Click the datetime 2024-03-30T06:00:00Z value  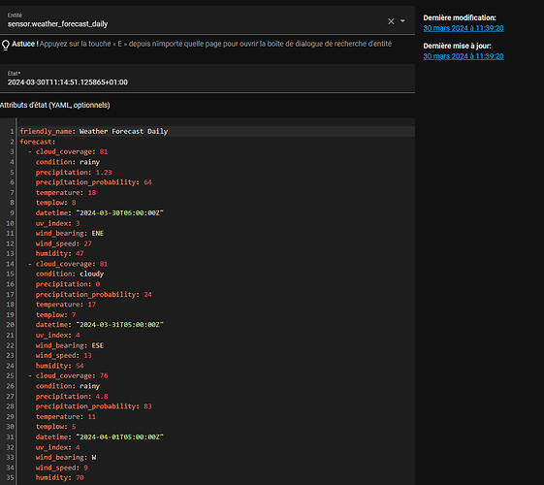[119, 213]
